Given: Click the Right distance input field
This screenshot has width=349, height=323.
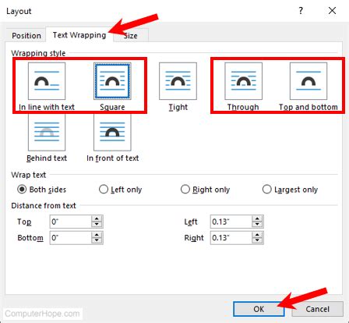Looking at the screenshot, I should pyautogui.click(x=231, y=238).
